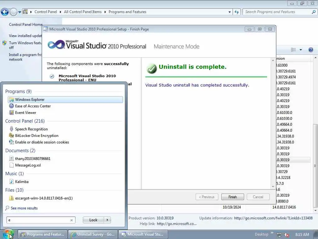The image size is (318, 239).
Task: Click the refresh button in address bar
Action: coord(237,12)
